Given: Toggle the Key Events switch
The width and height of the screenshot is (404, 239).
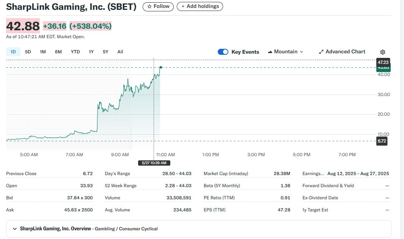Looking at the screenshot, I should tap(223, 52).
